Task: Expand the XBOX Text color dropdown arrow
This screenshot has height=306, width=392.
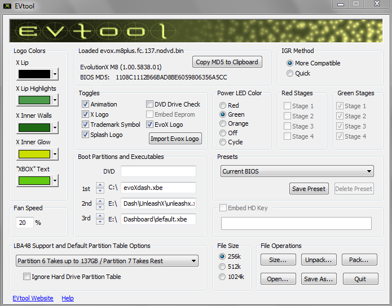Action: [55, 181]
